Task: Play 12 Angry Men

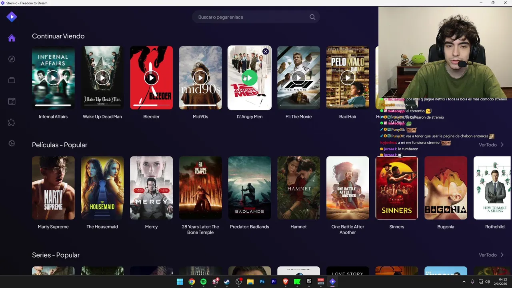Action: pos(250,78)
